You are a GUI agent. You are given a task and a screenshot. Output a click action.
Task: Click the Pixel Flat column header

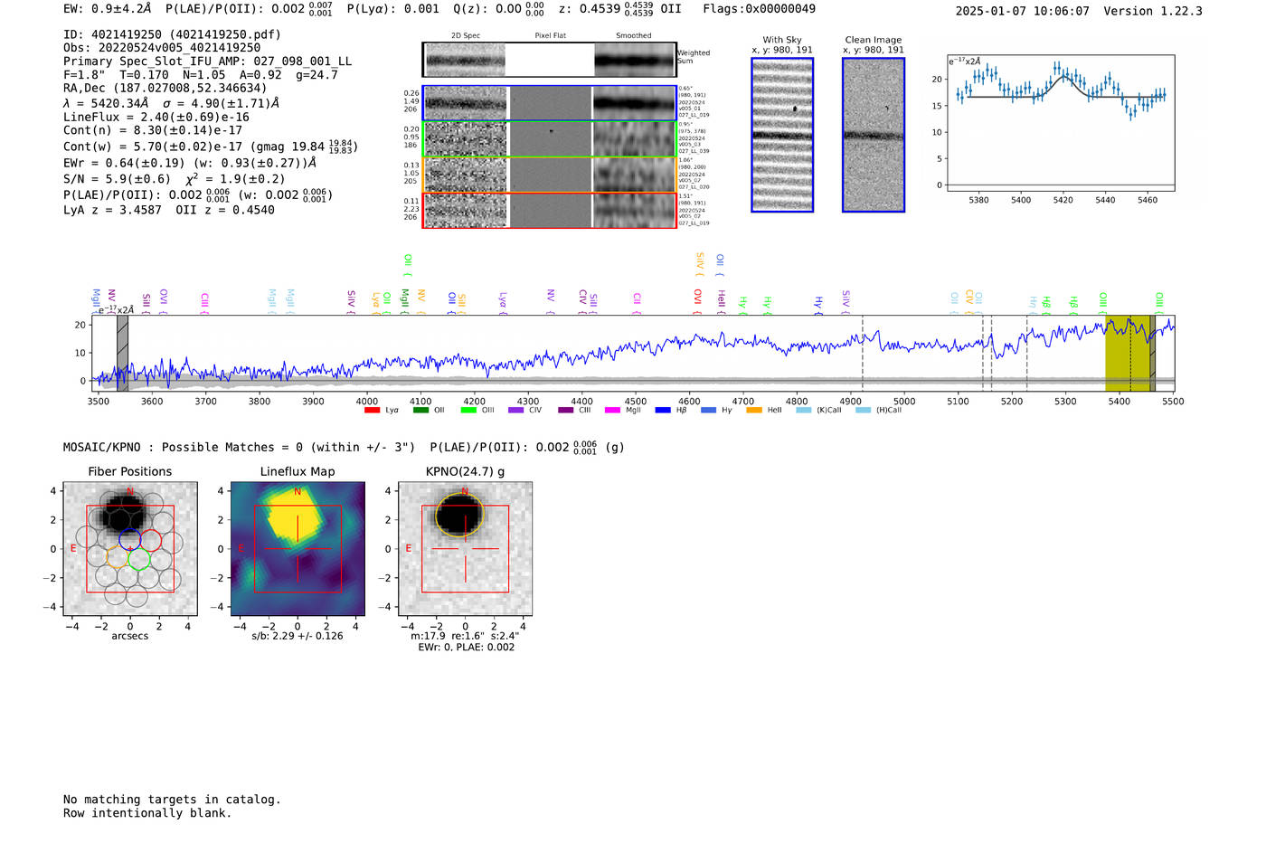550,36
